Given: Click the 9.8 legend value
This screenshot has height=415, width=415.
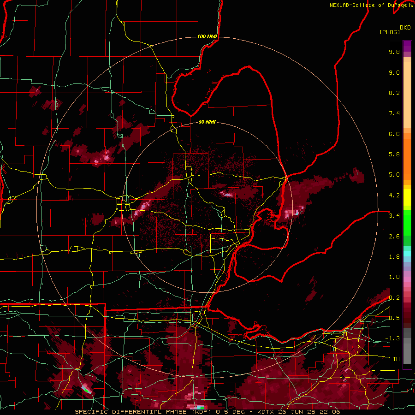Looking at the screenshot, I should pyautogui.click(x=394, y=52).
